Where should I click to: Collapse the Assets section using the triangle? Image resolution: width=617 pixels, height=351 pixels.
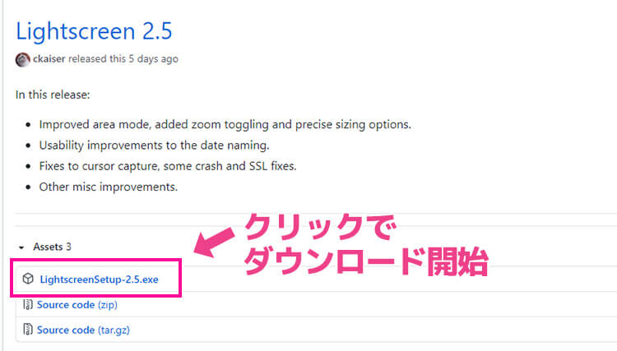21,247
